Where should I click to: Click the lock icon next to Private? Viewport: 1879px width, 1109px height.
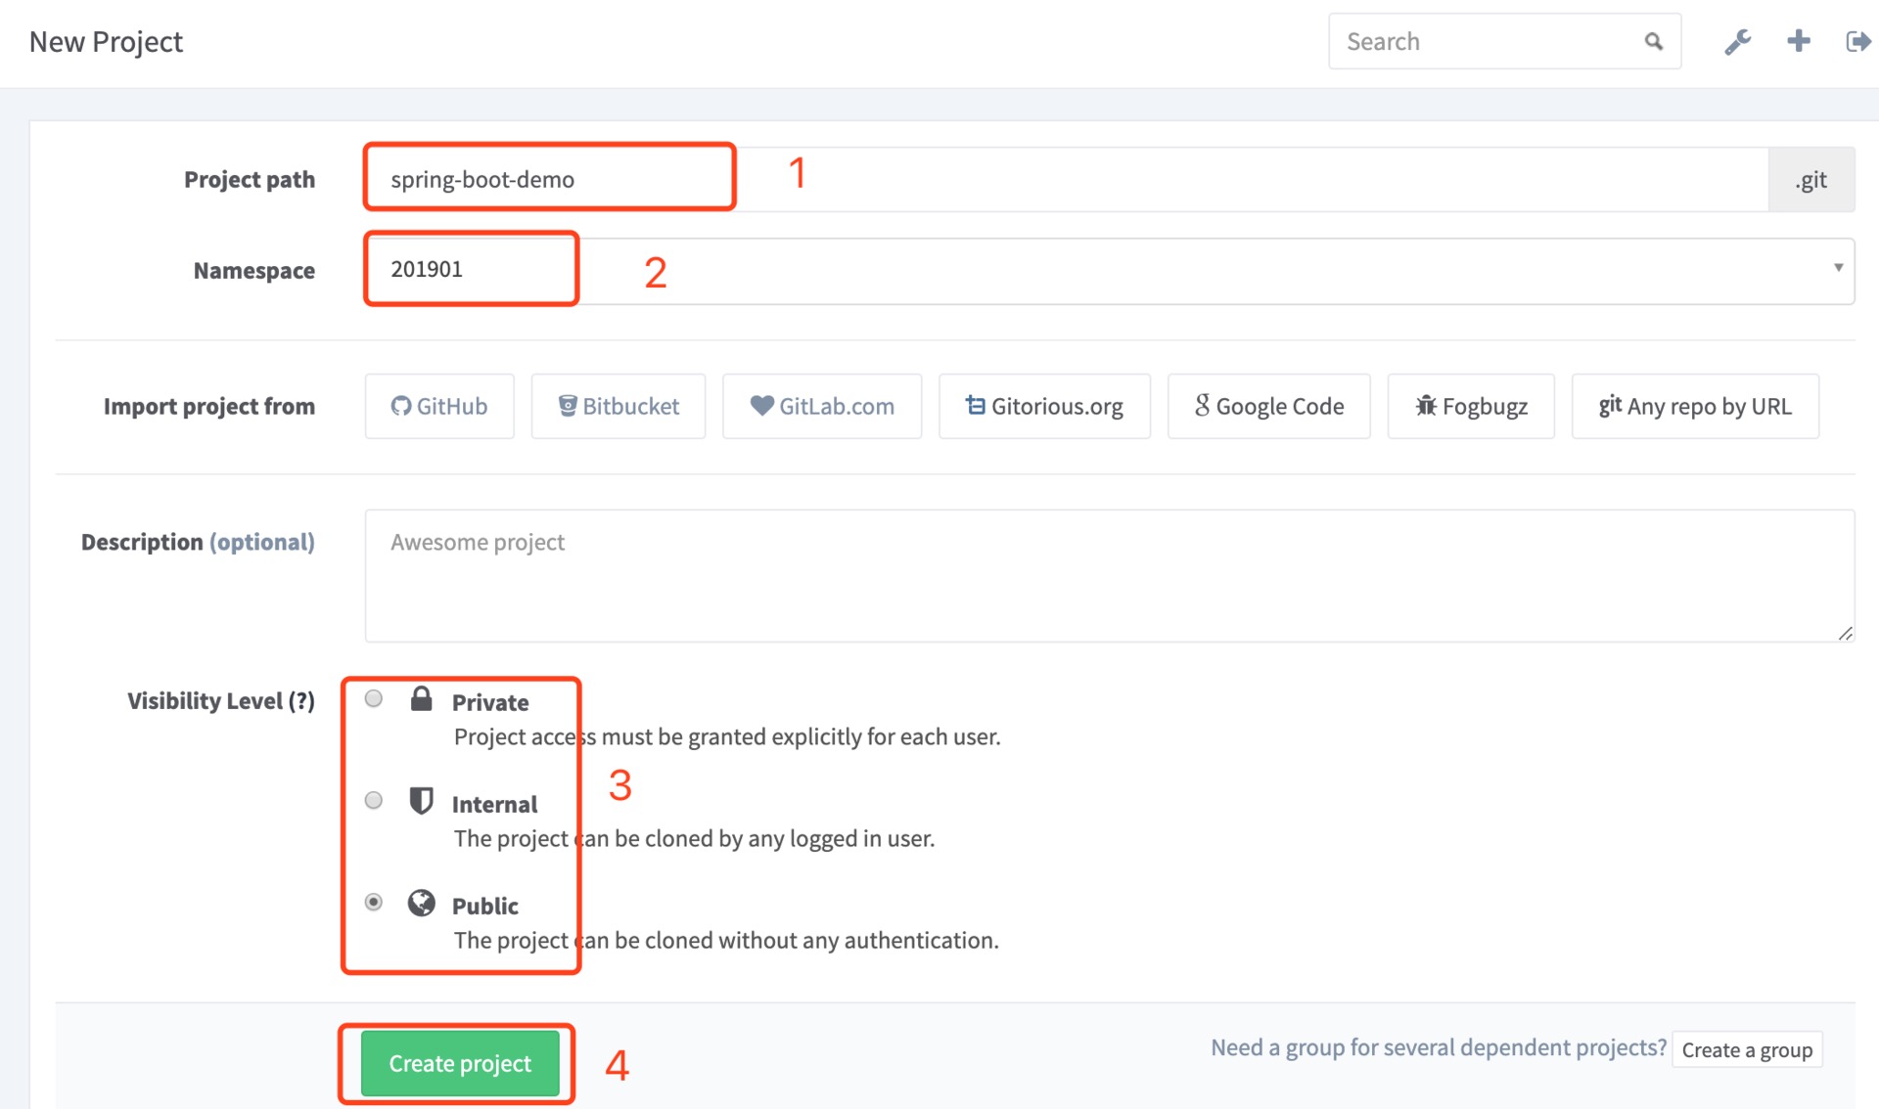click(x=421, y=698)
